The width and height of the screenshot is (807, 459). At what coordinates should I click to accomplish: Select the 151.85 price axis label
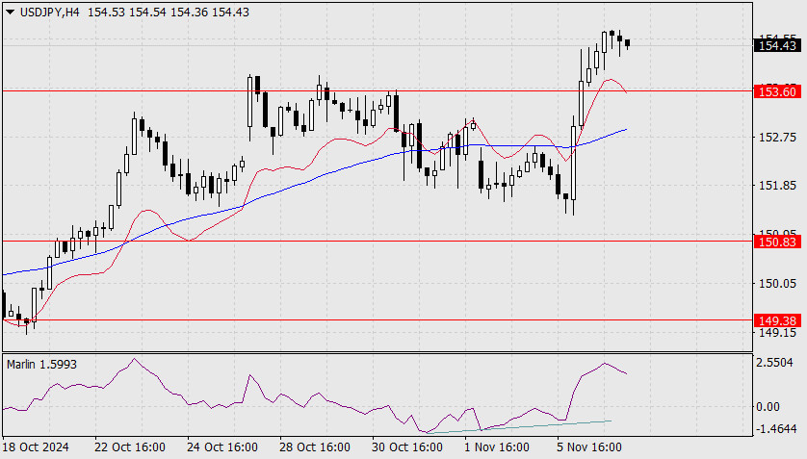pyautogui.click(x=777, y=185)
